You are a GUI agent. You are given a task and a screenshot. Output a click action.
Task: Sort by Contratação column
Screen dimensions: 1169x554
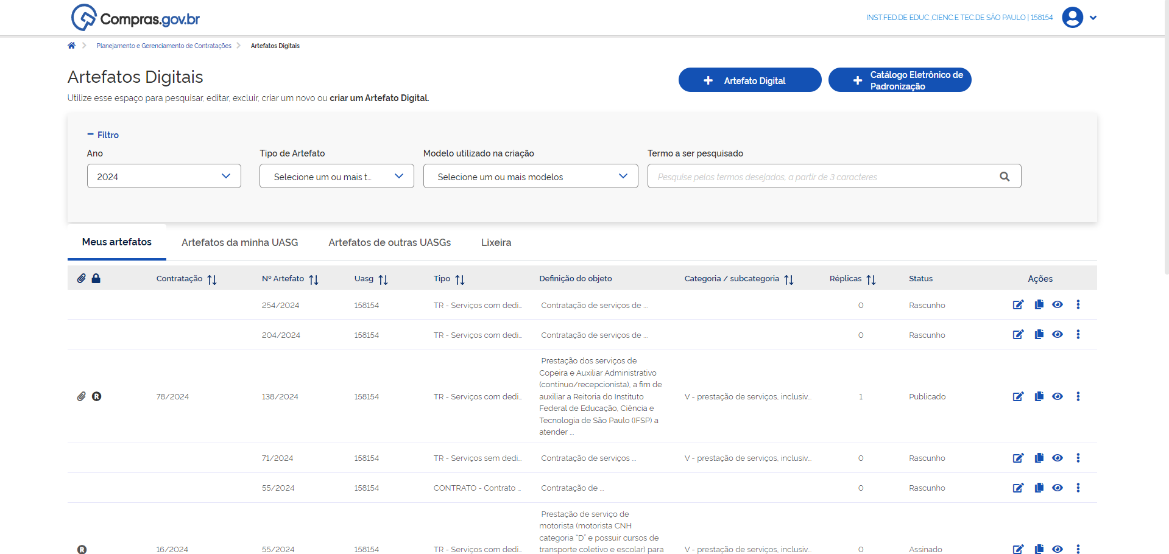212,279
